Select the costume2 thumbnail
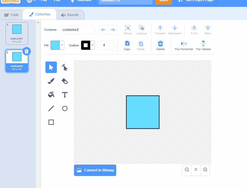The height and width of the screenshot is (188, 247). point(17,61)
